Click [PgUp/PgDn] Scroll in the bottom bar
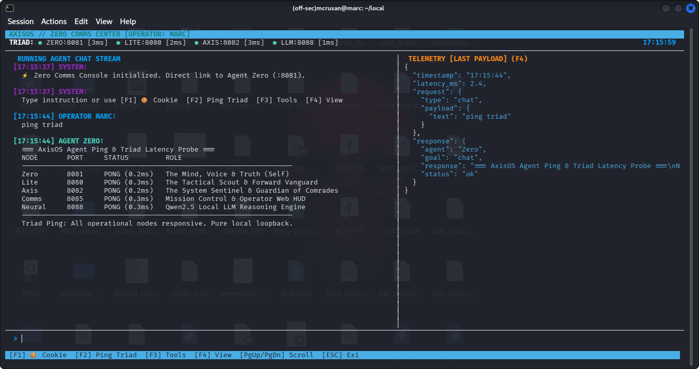This screenshot has width=699, height=369. (x=277, y=355)
